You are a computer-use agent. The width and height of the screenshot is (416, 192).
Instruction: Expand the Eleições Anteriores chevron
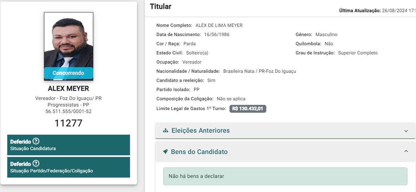[406, 131]
